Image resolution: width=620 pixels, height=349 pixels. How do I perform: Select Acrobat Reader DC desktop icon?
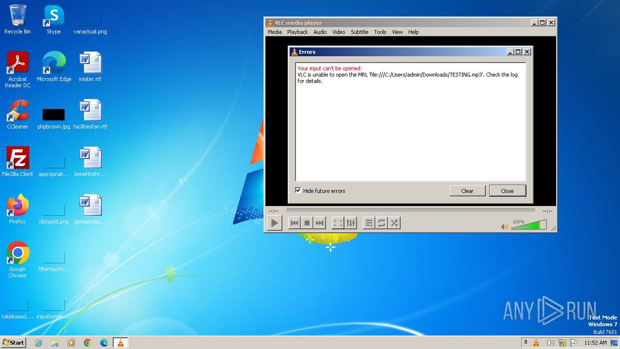click(x=17, y=70)
